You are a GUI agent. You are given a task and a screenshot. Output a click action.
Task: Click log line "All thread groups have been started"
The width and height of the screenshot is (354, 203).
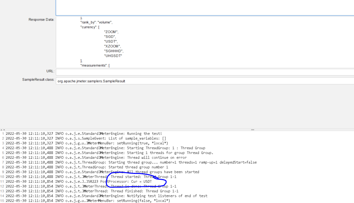pos(102,172)
